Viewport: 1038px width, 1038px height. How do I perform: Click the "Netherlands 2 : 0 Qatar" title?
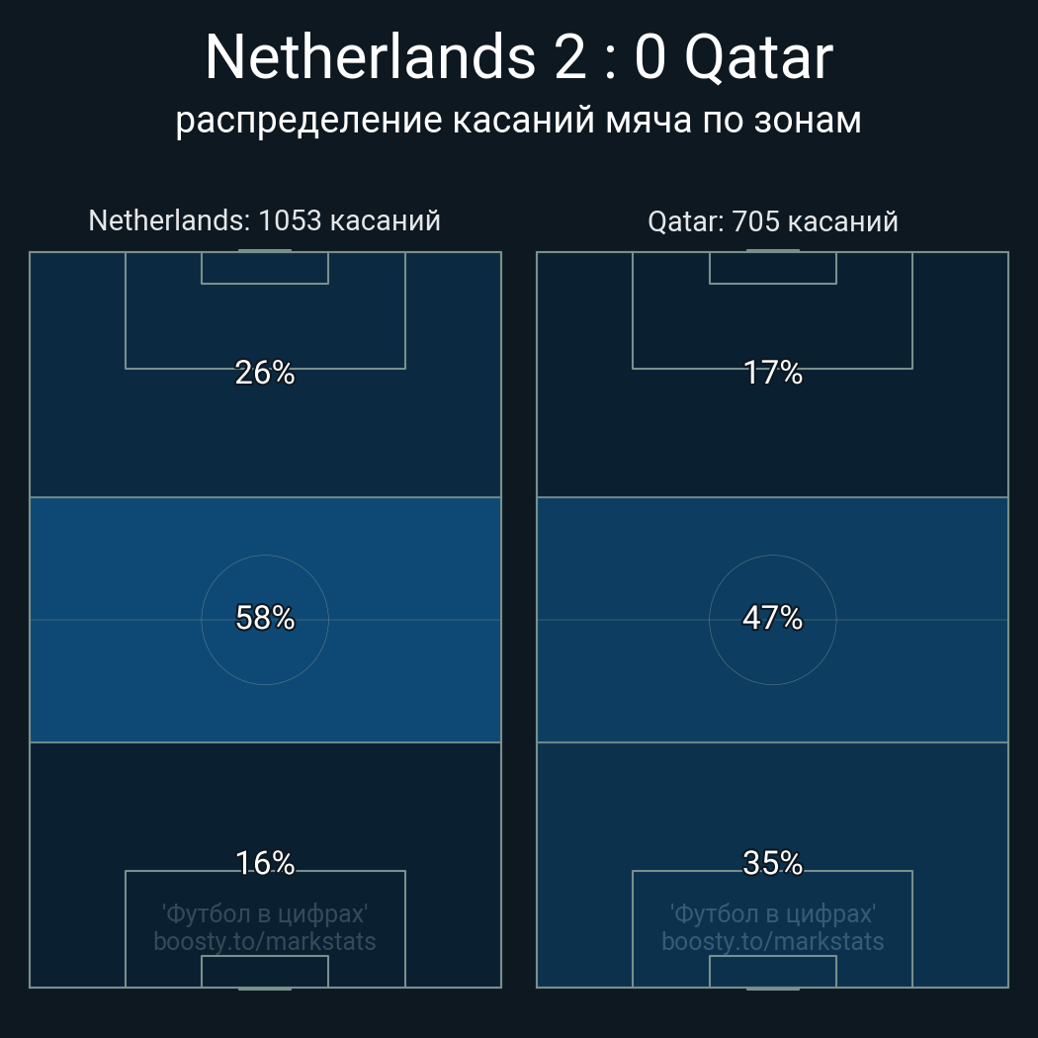(518, 57)
